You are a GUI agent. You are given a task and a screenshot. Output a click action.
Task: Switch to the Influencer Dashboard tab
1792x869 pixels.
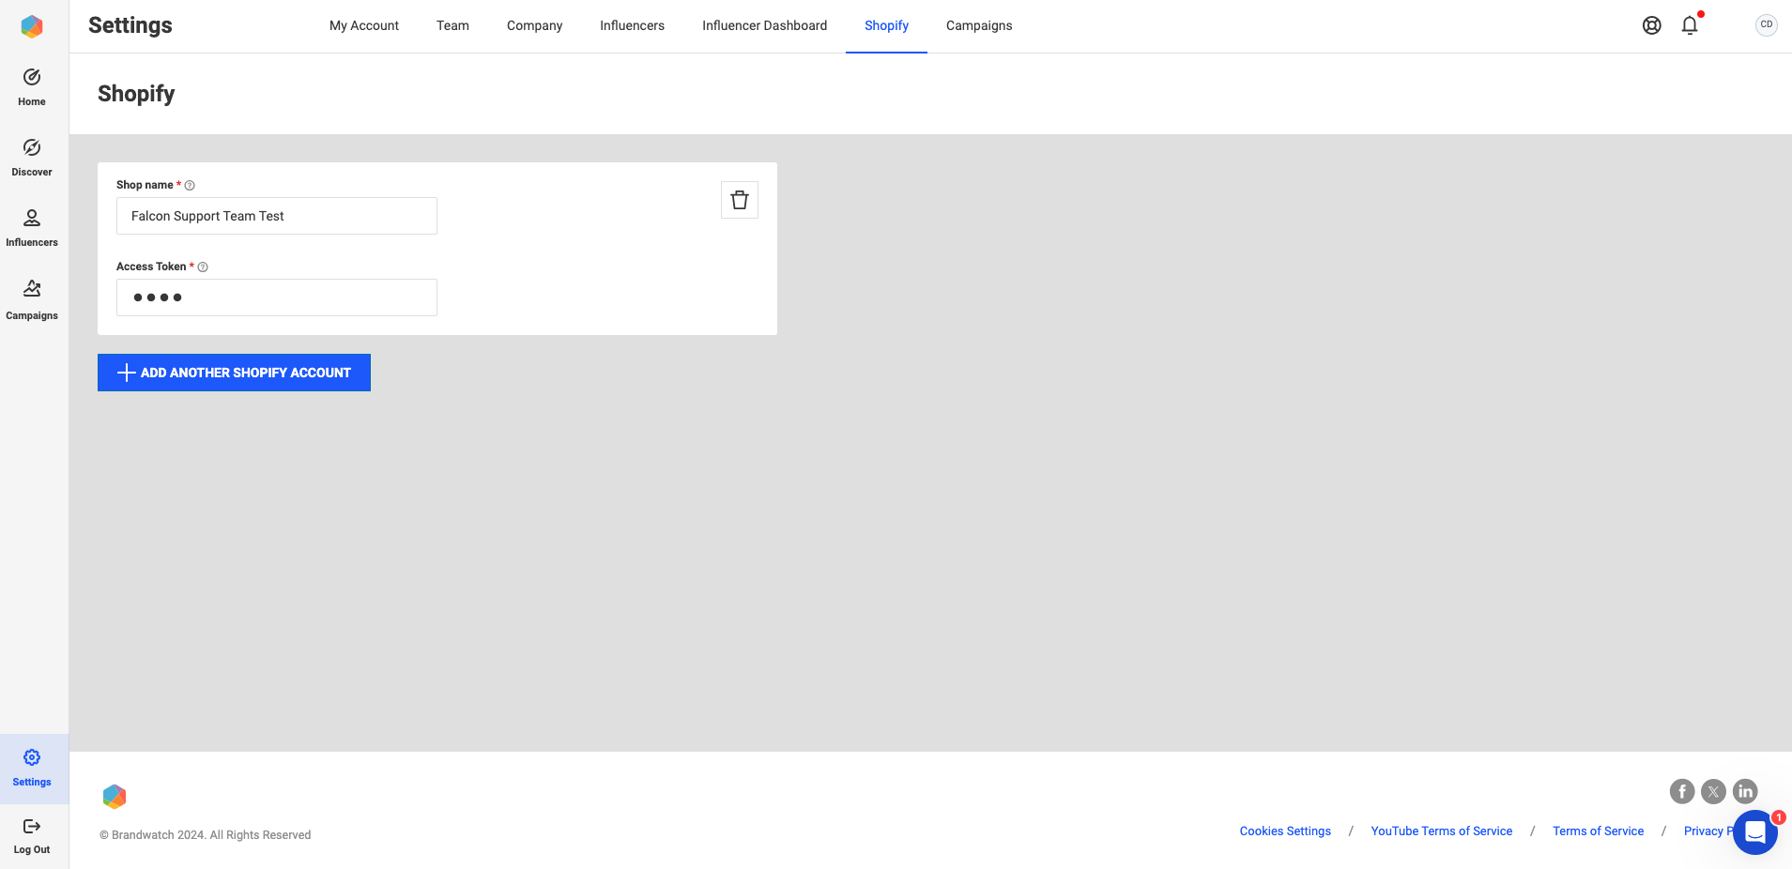[765, 25]
